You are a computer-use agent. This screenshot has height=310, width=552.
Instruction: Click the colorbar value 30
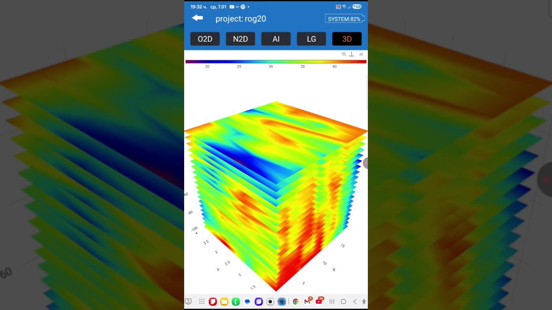click(x=271, y=67)
